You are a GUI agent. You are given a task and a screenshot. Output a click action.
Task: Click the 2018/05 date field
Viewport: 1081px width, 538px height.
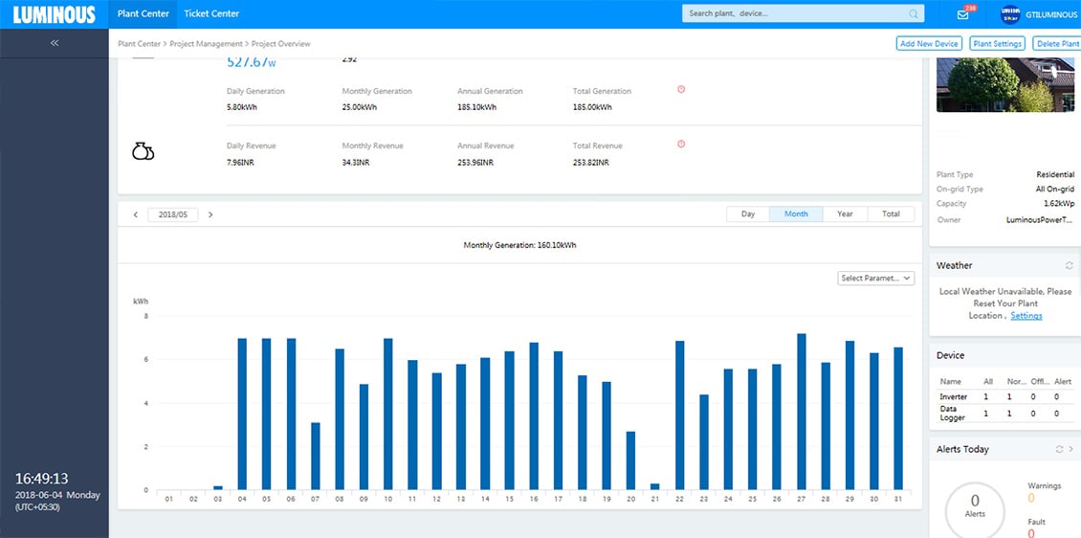pos(173,214)
